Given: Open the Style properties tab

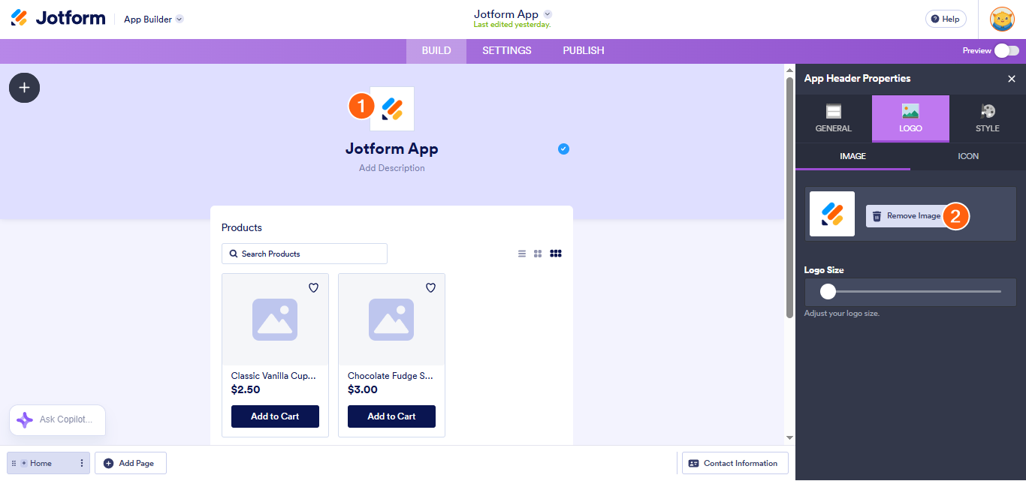Looking at the screenshot, I should click(987, 119).
